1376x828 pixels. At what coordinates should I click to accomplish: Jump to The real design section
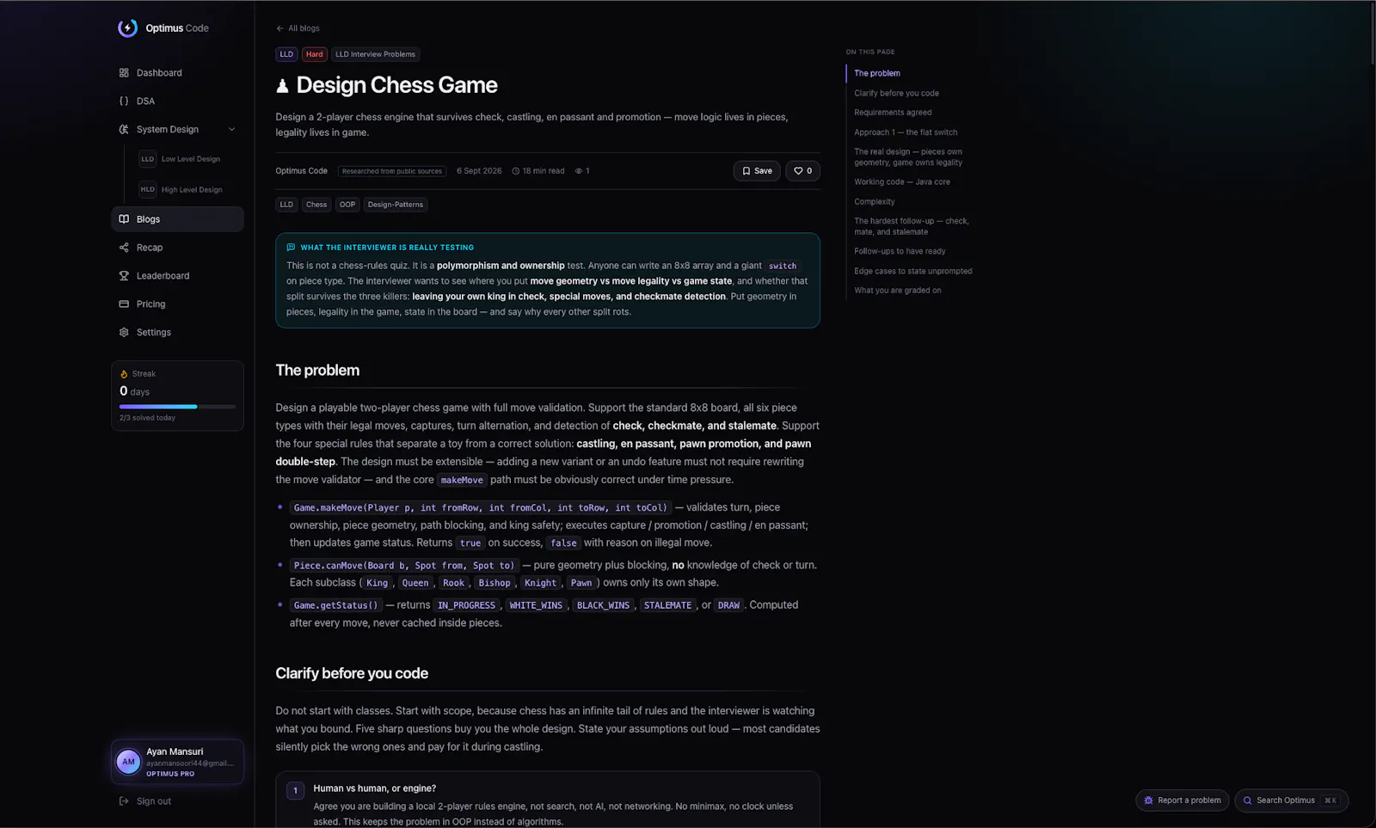click(x=908, y=157)
